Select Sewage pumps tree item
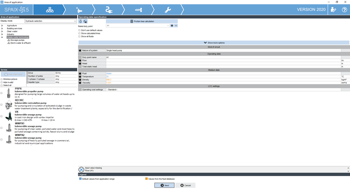350x189 pixels. coord(17,40)
